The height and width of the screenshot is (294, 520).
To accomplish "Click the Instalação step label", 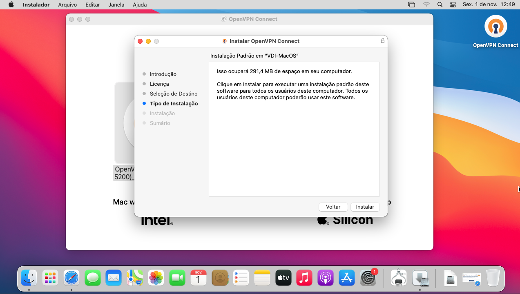I will point(162,113).
